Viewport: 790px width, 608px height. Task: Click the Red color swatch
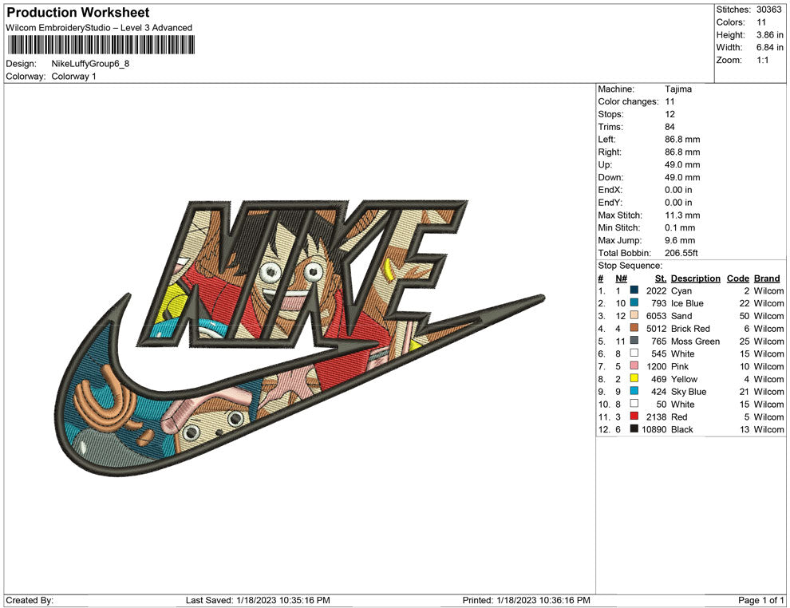[634, 416]
